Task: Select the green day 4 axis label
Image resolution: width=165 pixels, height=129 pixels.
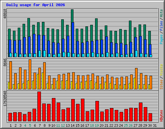Action: [25, 125]
